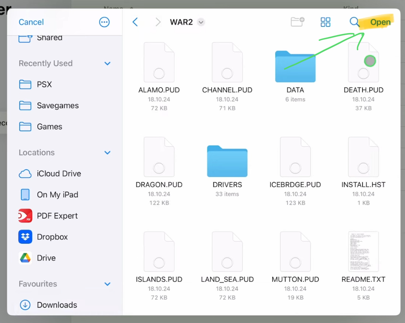Click the LAND_SEA.PUD file name
The width and height of the screenshot is (405, 323).
[227, 279]
